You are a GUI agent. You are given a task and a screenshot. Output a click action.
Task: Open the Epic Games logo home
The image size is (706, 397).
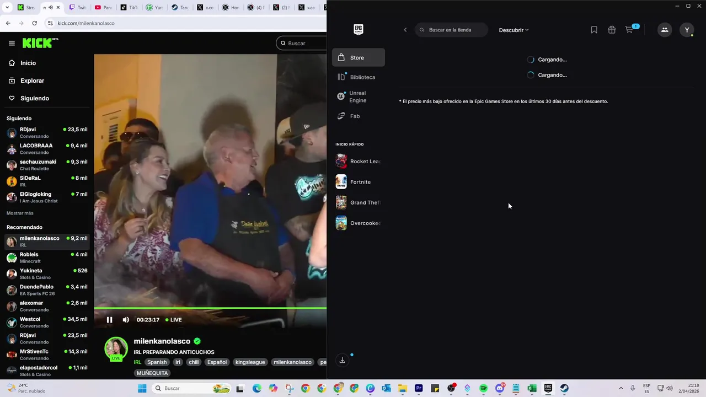click(x=359, y=30)
